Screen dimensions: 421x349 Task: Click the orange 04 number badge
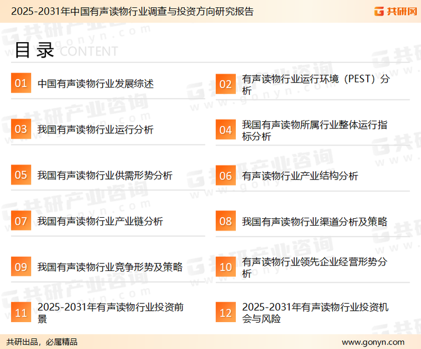point(226,130)
